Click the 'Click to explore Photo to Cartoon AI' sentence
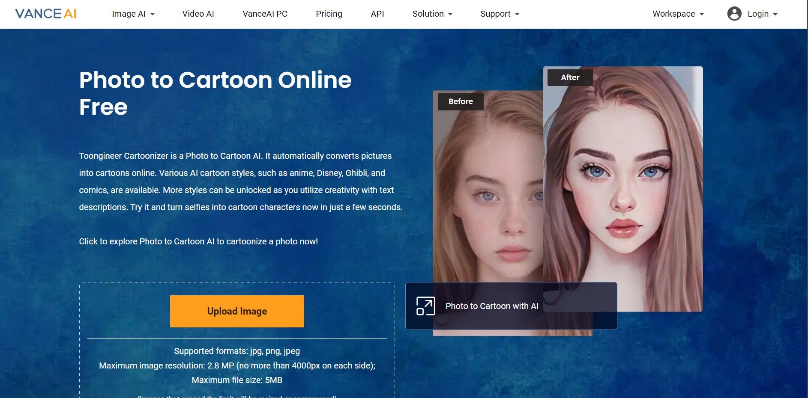This screenshot has width=808, height=398. click(198, 241)
